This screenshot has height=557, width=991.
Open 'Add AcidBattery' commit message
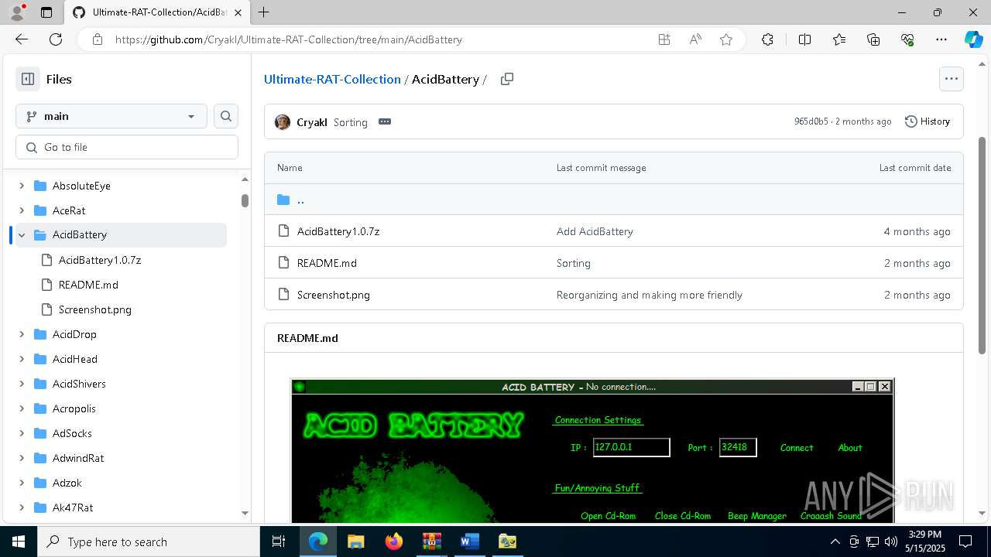pyautogui.click(x=595, y=231)
